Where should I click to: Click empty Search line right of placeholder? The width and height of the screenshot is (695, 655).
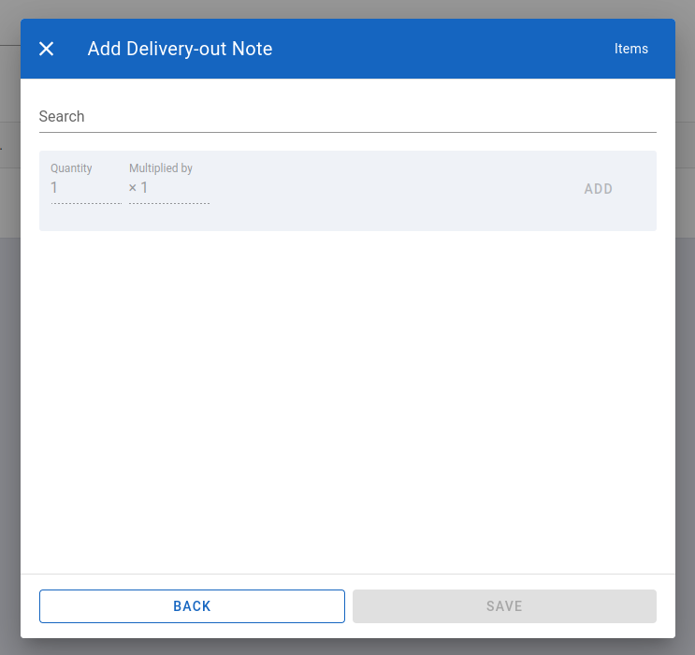click(374, 117)
